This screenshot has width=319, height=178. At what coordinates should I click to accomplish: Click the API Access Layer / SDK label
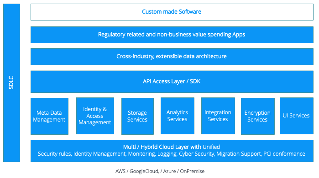coord(172,81)
